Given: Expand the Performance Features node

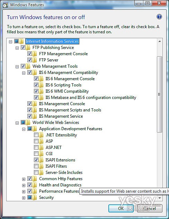Looking at the screenshot, I should [24, 192].
